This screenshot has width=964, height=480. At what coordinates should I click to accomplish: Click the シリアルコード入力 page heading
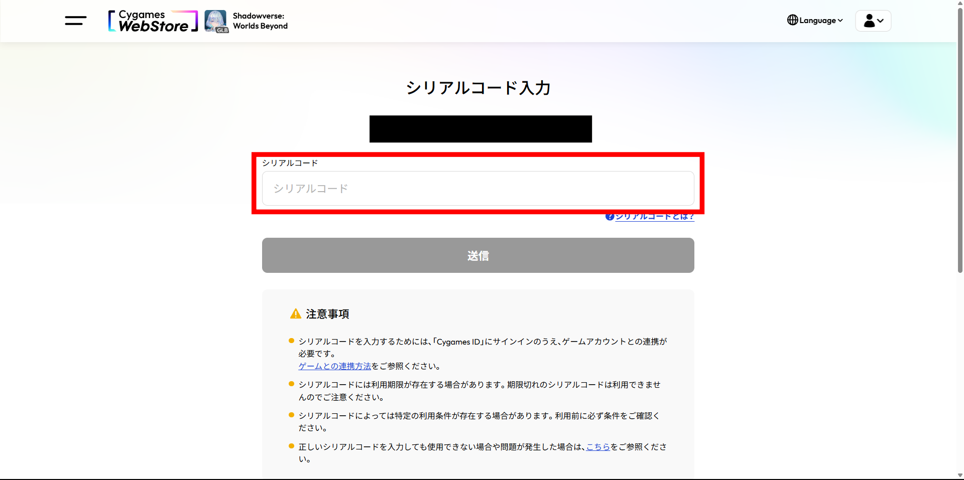[x=478, y=88]
